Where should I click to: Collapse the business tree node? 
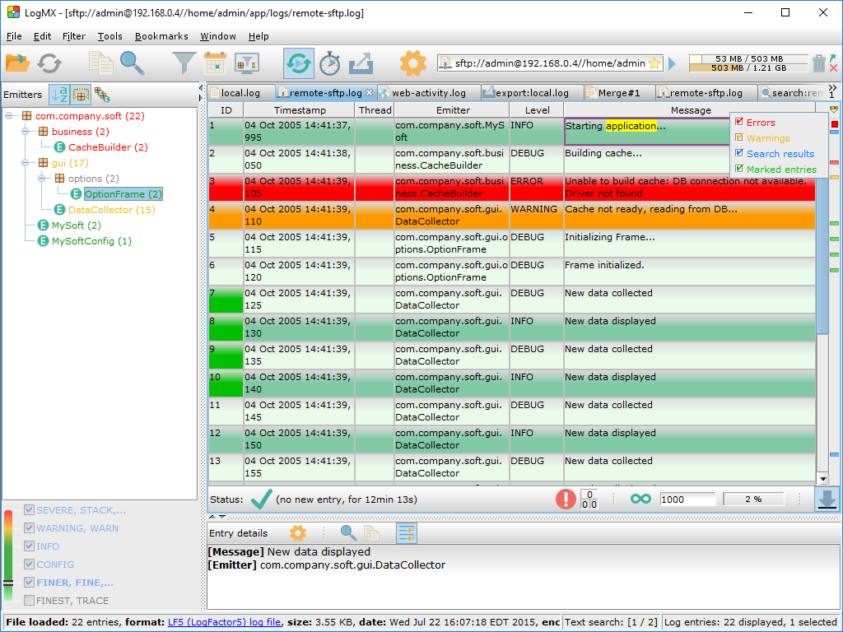pyautogui.click(x=26, y=131)
